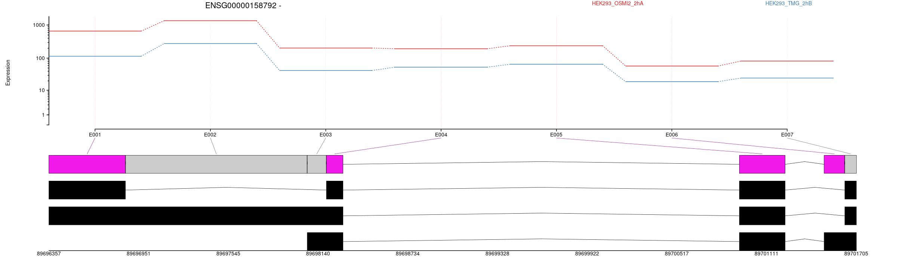The height and width of the screenshot is (261, 897).
Task: Click the gene title ENSG00000158792
Action: point(241,6)
